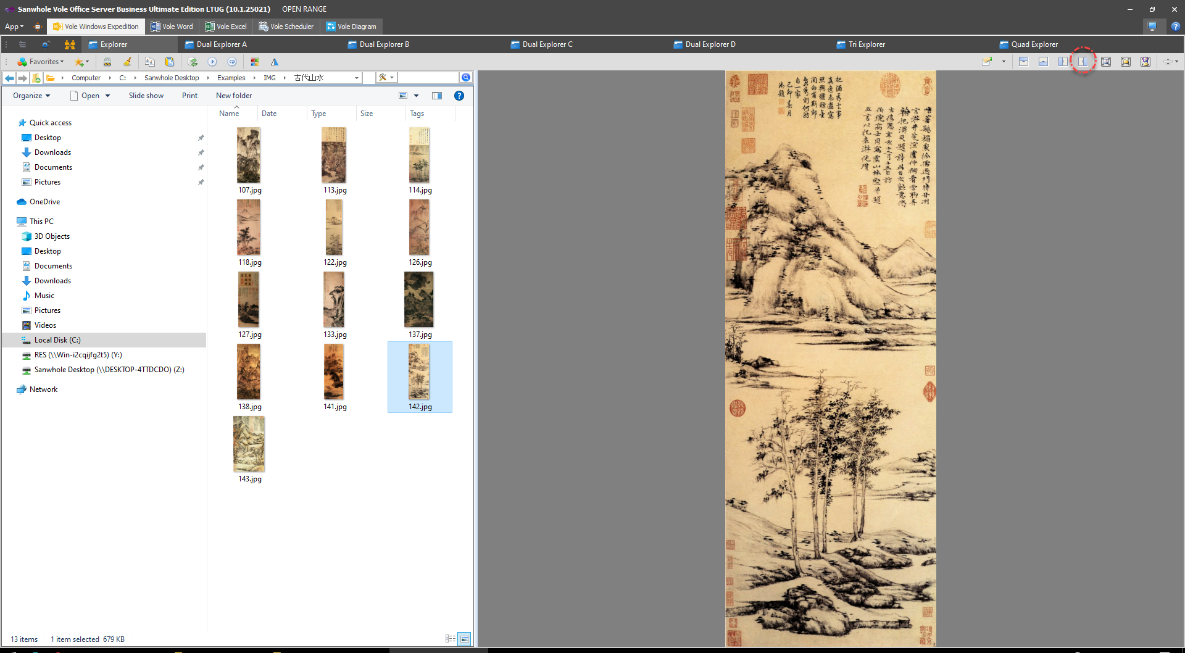
Task: Sort by the Name column header
Action: pyautogui.click(x=229, y=114)
